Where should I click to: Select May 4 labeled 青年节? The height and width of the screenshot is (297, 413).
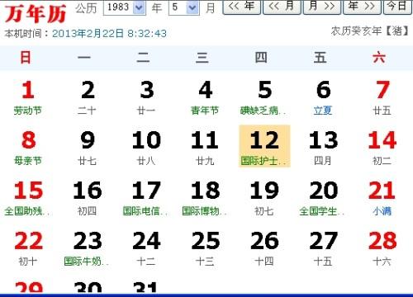(x=206, y=97)
